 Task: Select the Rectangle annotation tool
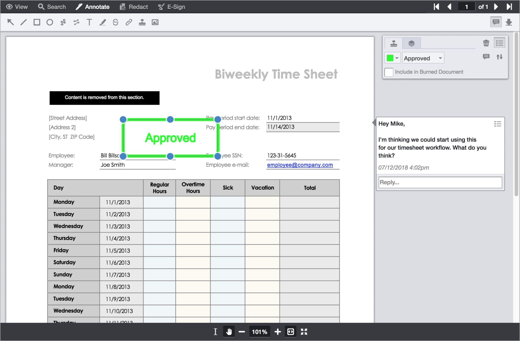click(37, 22)
